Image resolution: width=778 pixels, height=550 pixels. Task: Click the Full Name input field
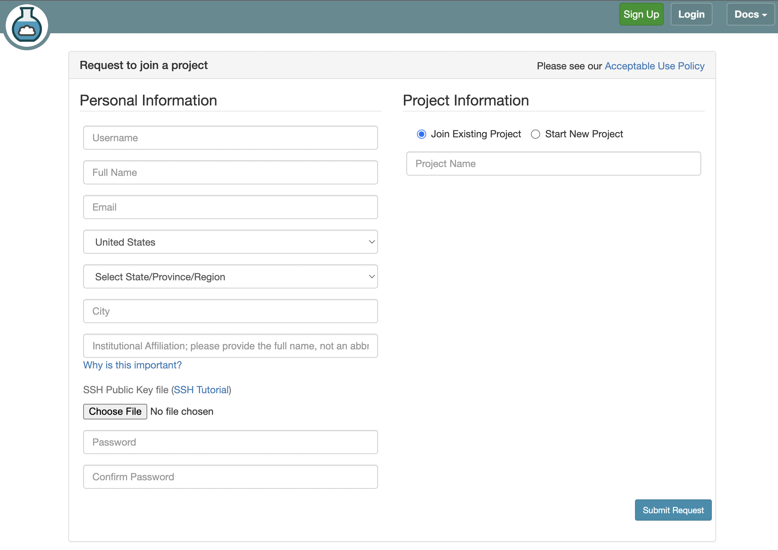pyautogui.click(x=230, y=172)
